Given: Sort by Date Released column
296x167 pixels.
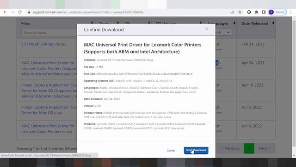Looking at the screenshot, I should (x=273, y=23).
